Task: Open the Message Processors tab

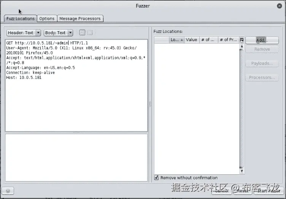Action: click(x=80, y=19)
